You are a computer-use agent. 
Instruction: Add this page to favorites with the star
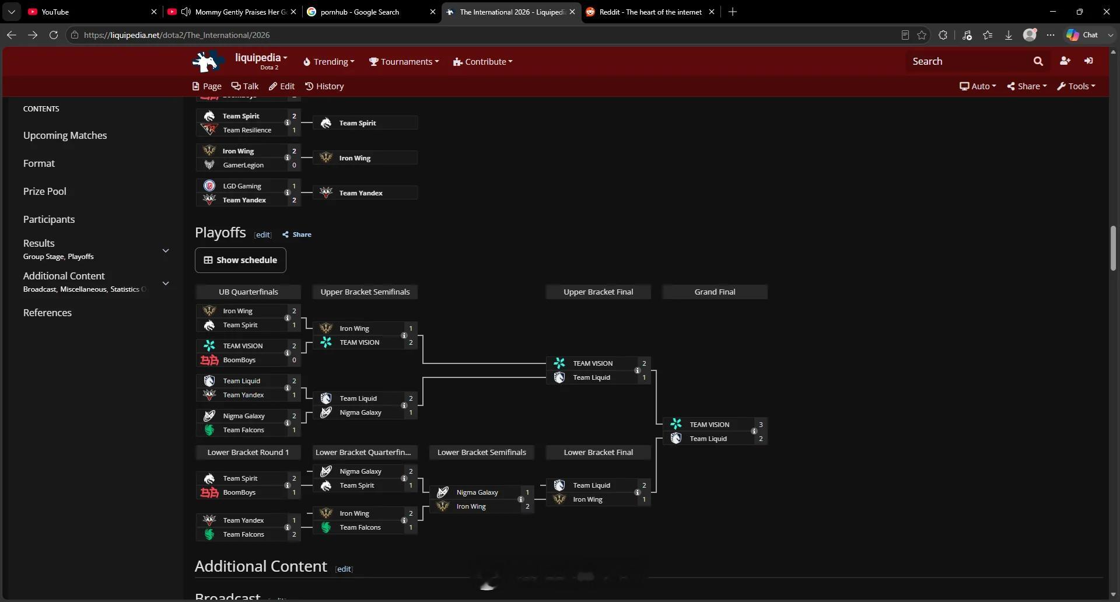(922, 35)
